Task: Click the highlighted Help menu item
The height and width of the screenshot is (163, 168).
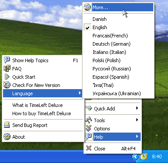Action: pyautogui.click(x=112, y=137)
